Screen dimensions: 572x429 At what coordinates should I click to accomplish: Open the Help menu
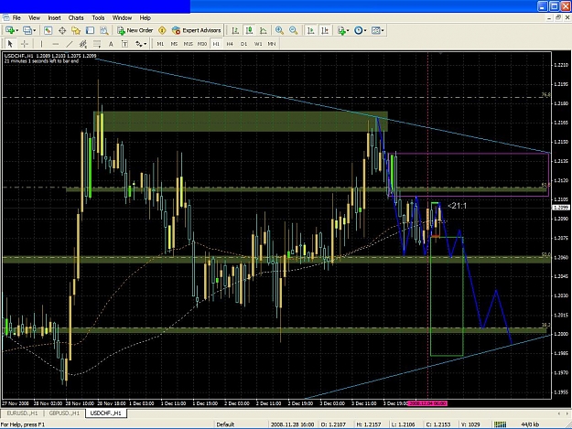coord(146,18)
